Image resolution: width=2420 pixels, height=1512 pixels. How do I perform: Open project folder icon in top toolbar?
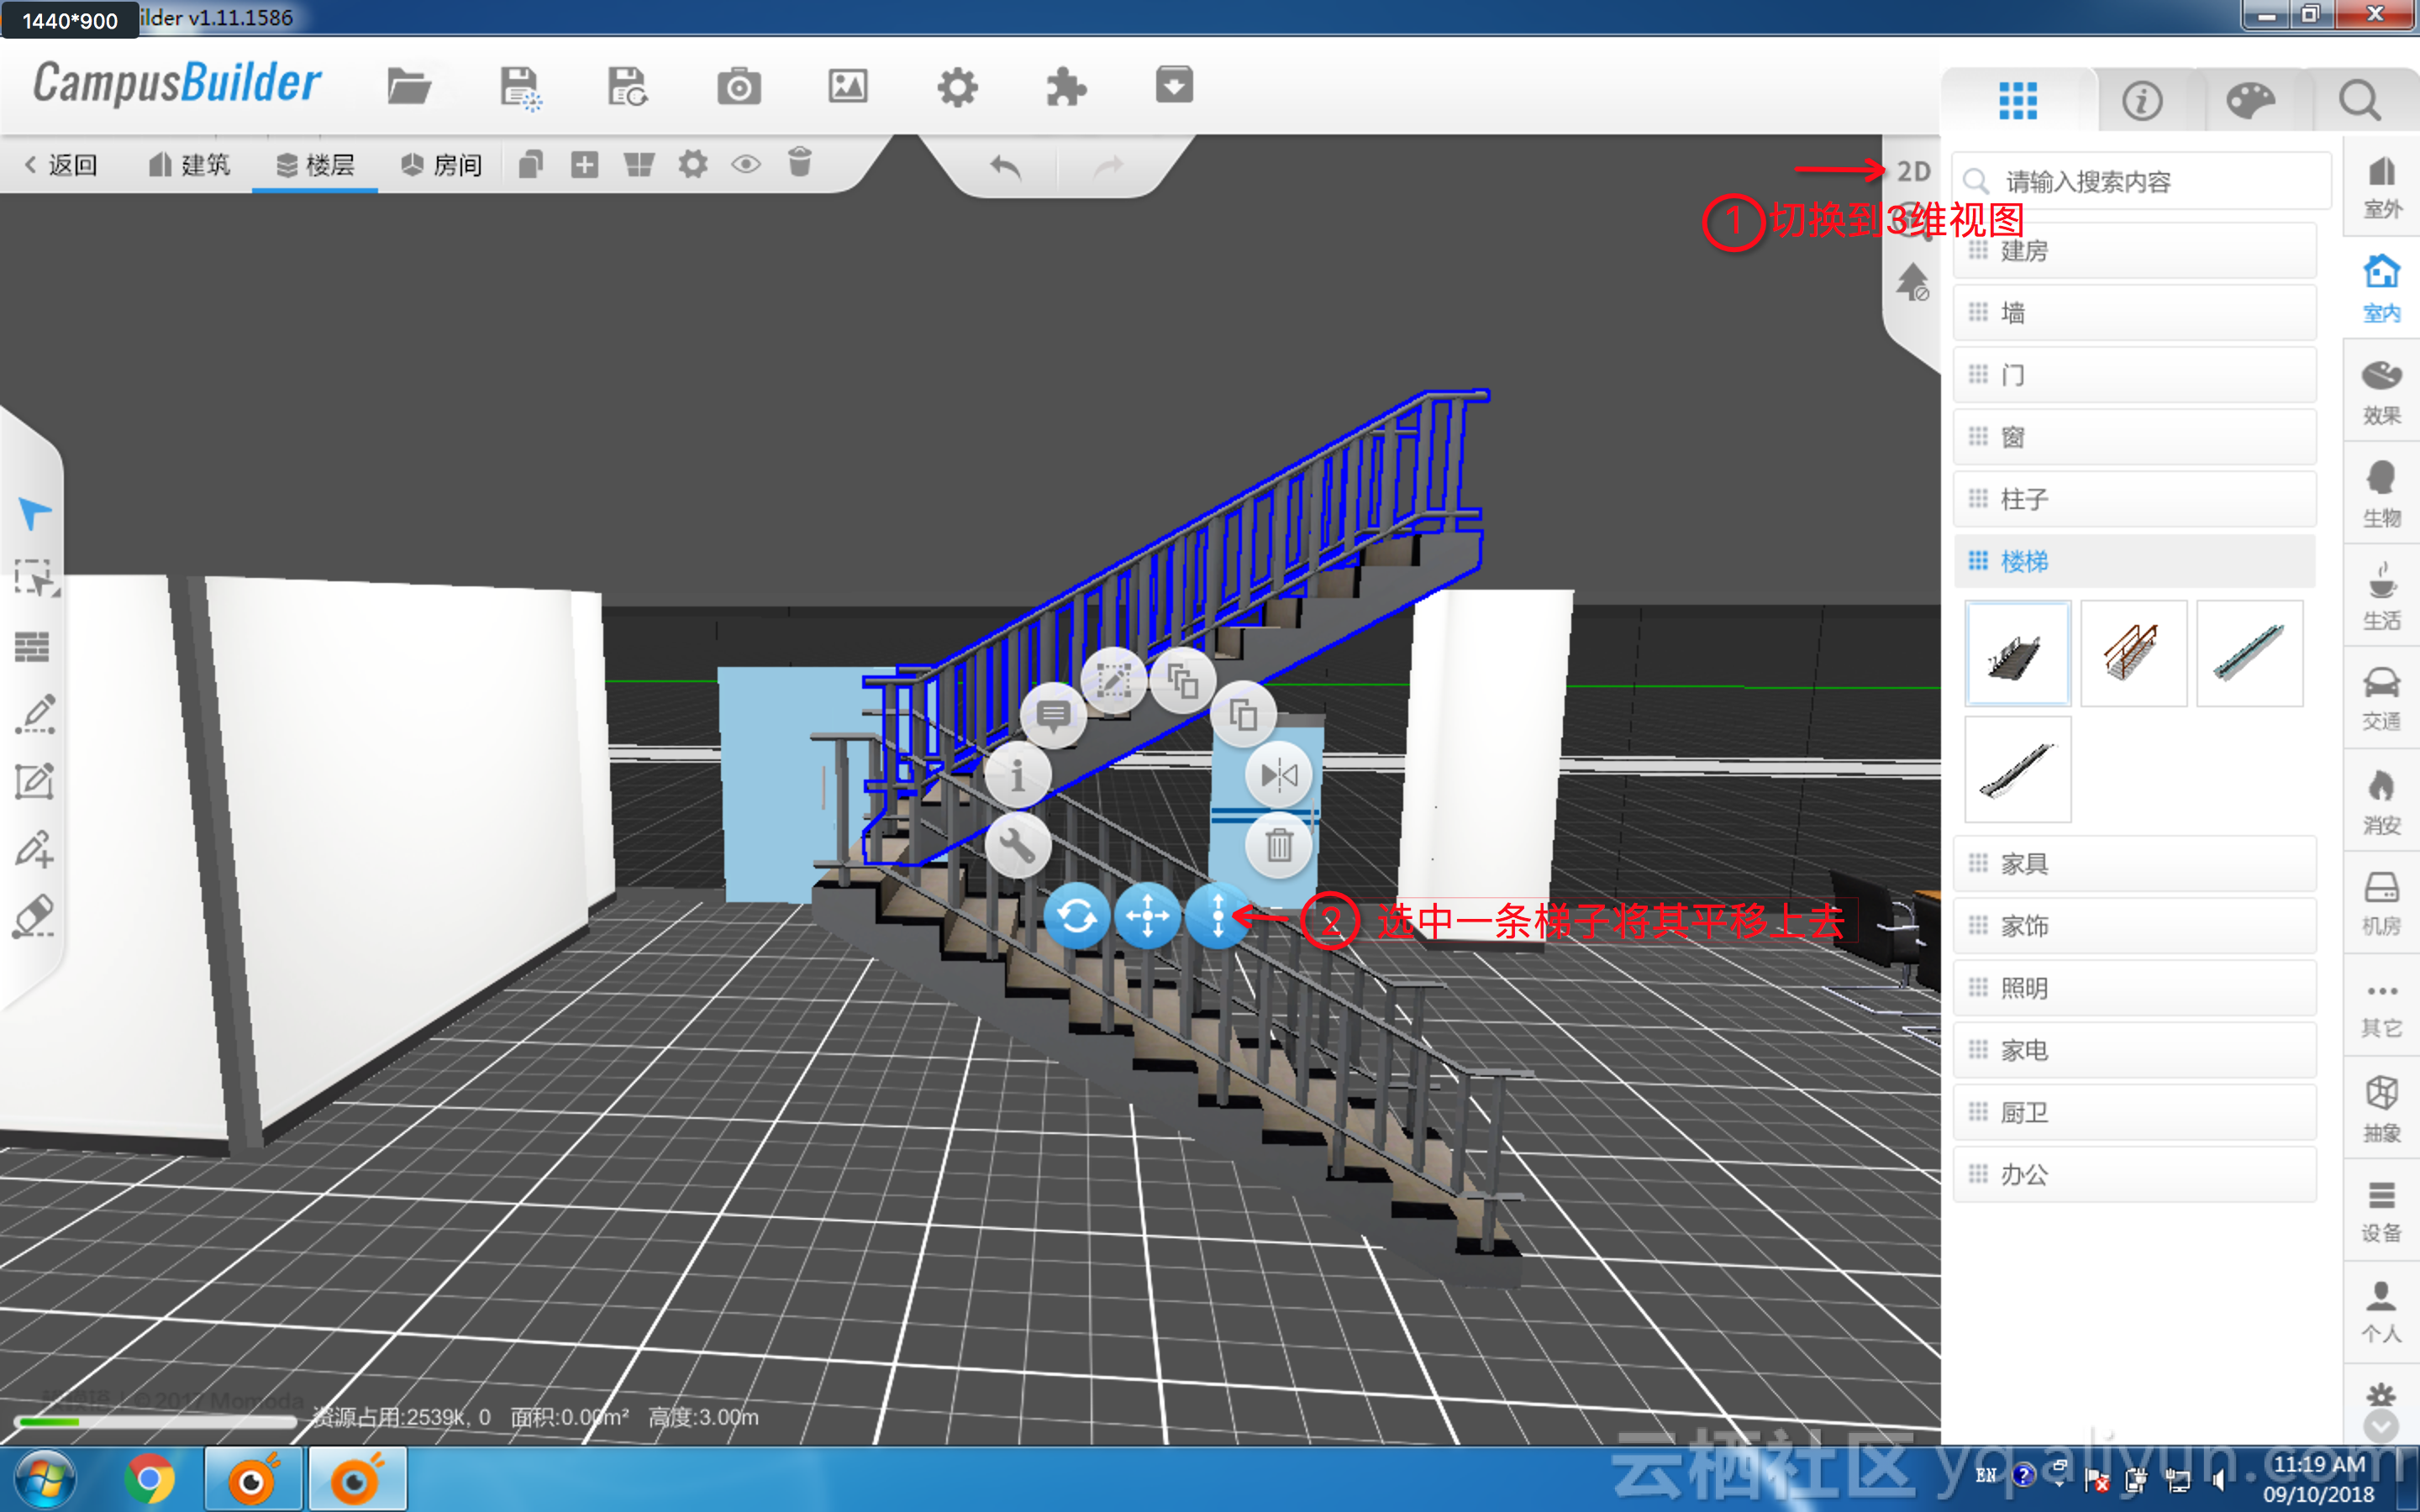click(409, 87)
